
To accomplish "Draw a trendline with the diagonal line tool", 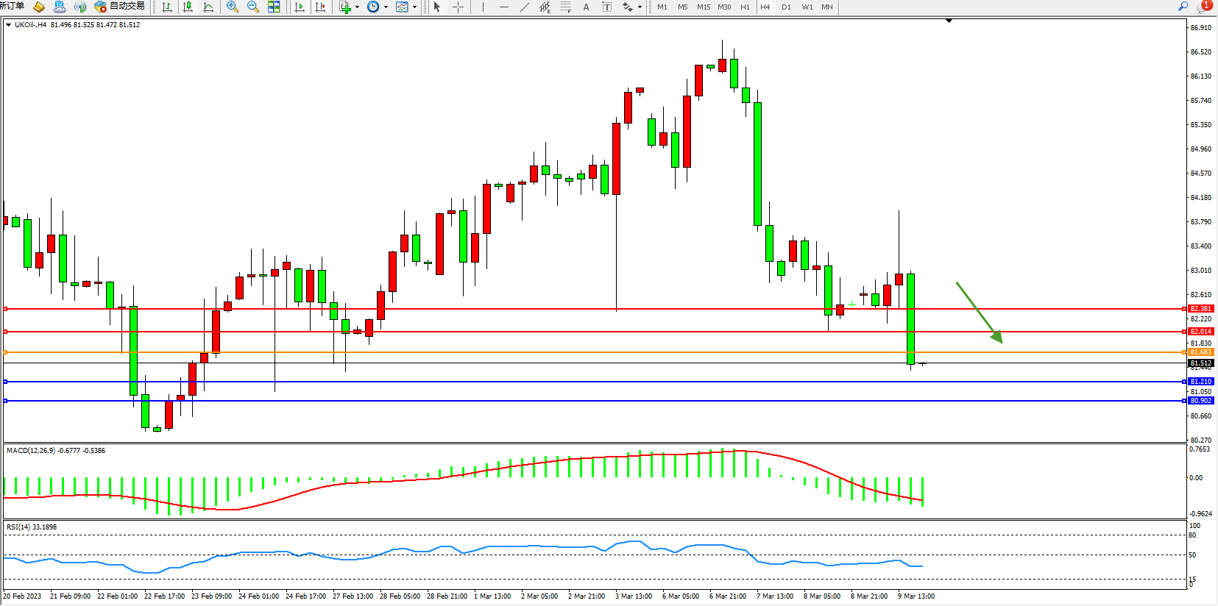I will [x=524, y=7].
